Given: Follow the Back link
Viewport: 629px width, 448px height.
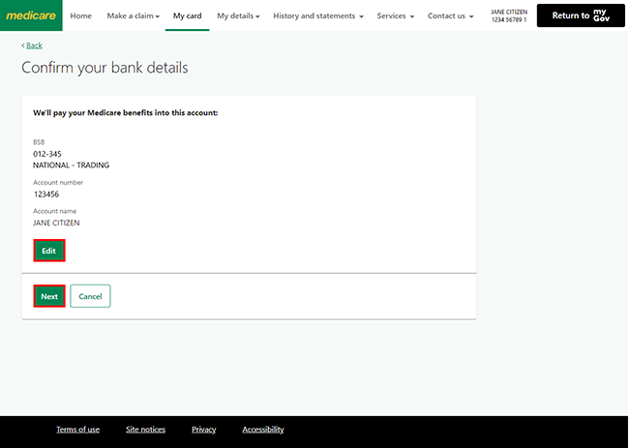Looking at the screenshot, I should 32,45.
